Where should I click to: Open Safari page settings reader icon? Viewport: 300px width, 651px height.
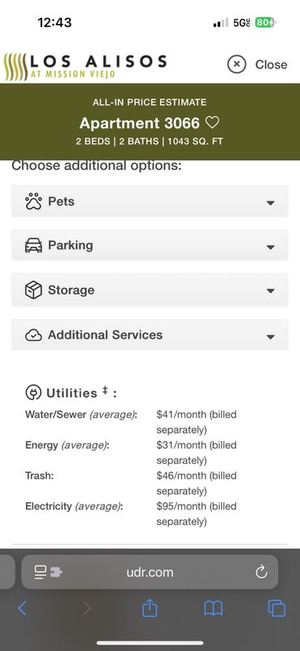[48, 572]
